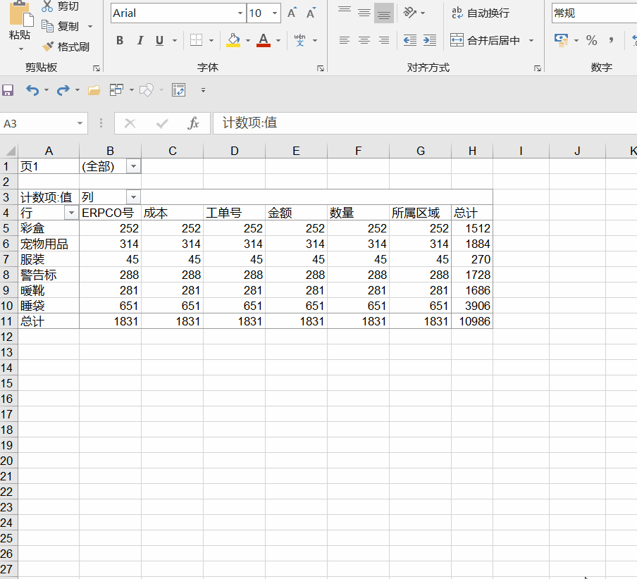The image size is (637, 579).
Task: Redo the last action
Action: point(63,89)
